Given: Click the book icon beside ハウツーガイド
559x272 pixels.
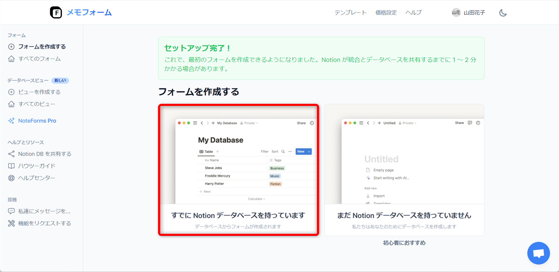Looking at the screenshot, I should click(11, 166).
